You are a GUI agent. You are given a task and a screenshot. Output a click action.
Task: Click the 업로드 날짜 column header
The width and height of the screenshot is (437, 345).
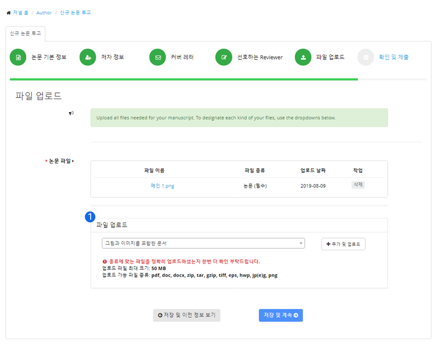313,171
